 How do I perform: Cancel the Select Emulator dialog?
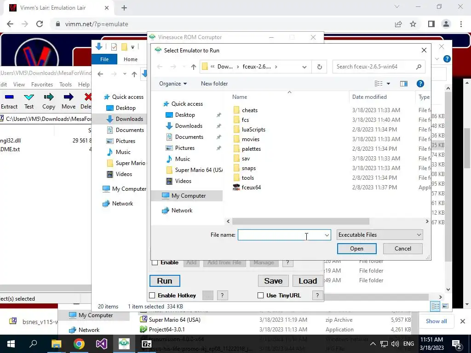tap(403, 249)
